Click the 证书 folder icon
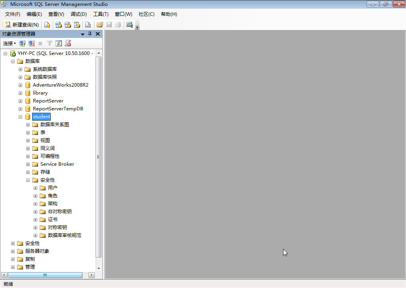406x288 pixels. click(x=43, y=220)
